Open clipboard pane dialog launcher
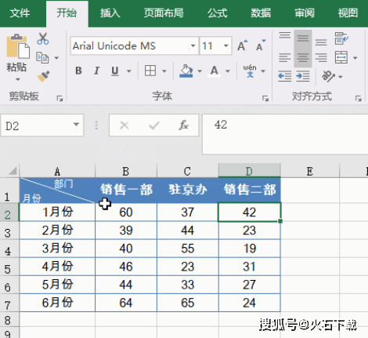Screen dimensions: 368x338 point(60,99)
